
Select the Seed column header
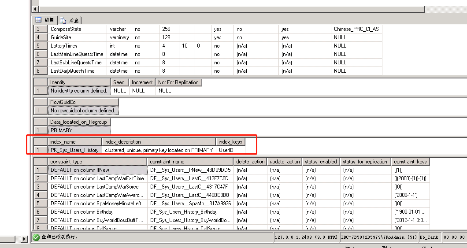tap(120, 82)
